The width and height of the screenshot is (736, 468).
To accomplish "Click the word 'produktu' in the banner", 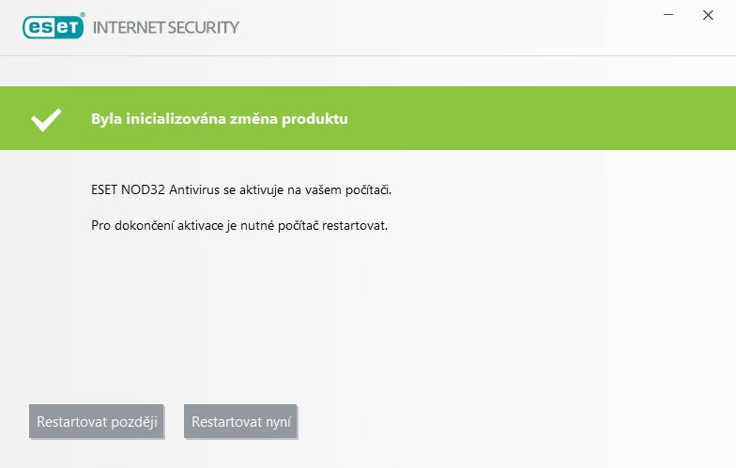I will (315, 119).
